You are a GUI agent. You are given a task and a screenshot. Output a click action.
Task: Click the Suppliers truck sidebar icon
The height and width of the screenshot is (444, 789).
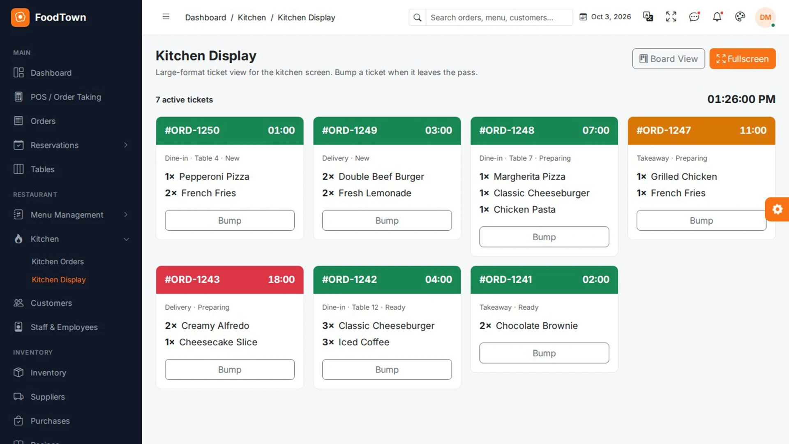coord(18,397)
